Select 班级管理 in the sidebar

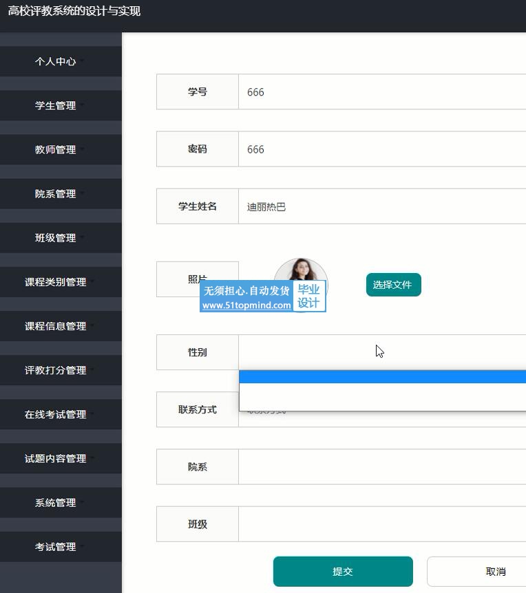tap(61, 238)
